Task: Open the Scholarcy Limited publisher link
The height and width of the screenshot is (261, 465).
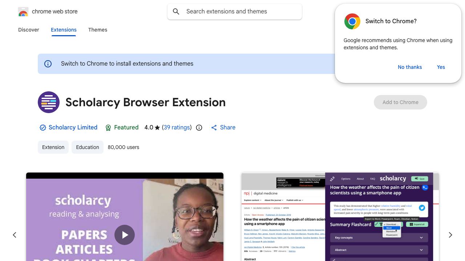Action: 73,128
